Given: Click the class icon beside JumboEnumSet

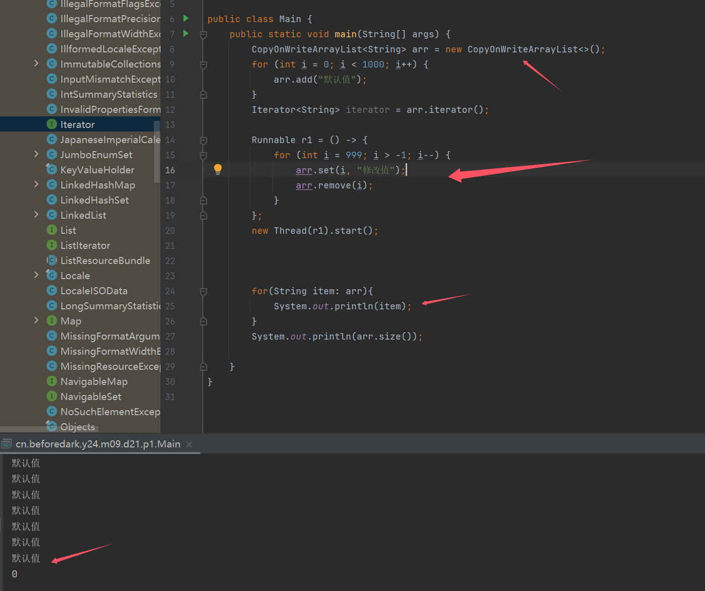Looking at the screenshot, I should pyautogui.click(x=51, y=154).
